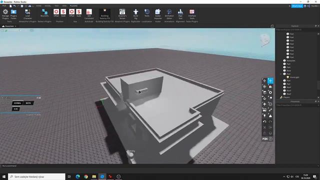Screen dimensions: 320x180
Task: Select the highlighted F3X Resize tool
Action: click(270, 81)
